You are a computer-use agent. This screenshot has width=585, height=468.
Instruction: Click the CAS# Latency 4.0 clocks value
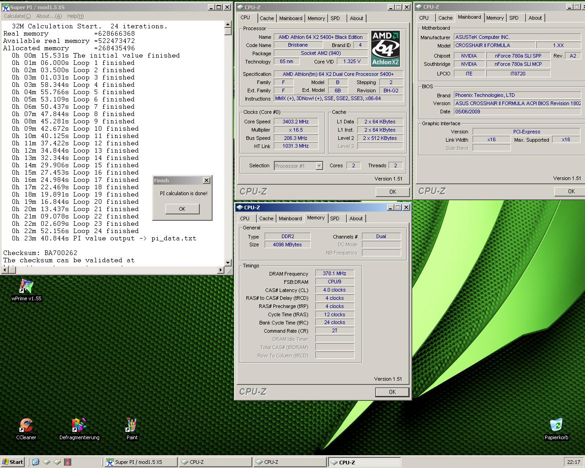coord(335,290)
